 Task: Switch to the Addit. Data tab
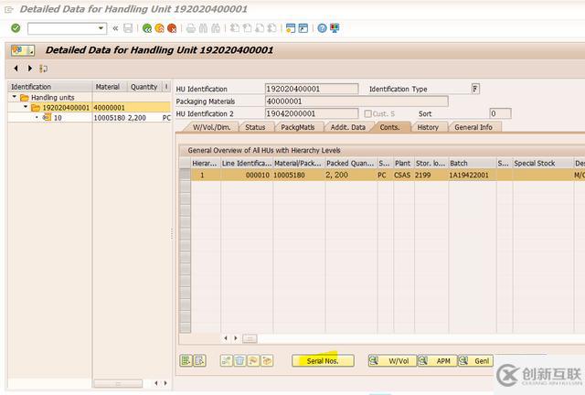pyautogui.click(x=347, y=127)
